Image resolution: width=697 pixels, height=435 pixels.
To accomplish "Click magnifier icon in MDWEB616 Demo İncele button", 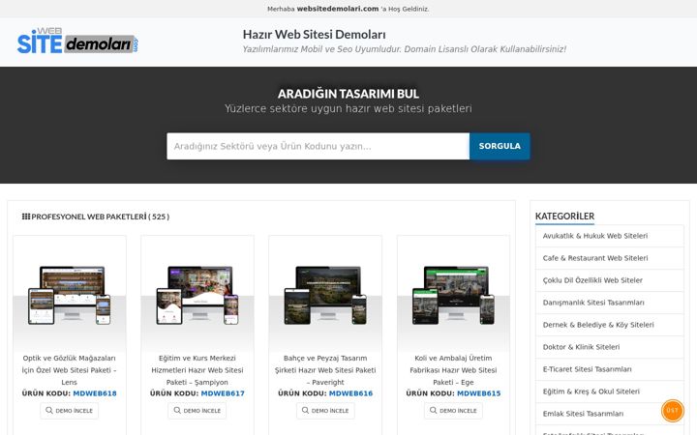I will click(305, 410).
